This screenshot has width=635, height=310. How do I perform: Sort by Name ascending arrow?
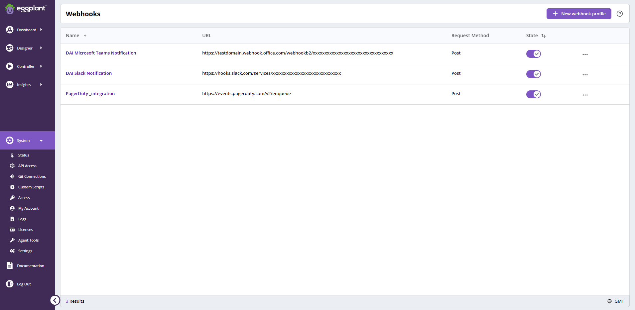(x=85, y=36)
